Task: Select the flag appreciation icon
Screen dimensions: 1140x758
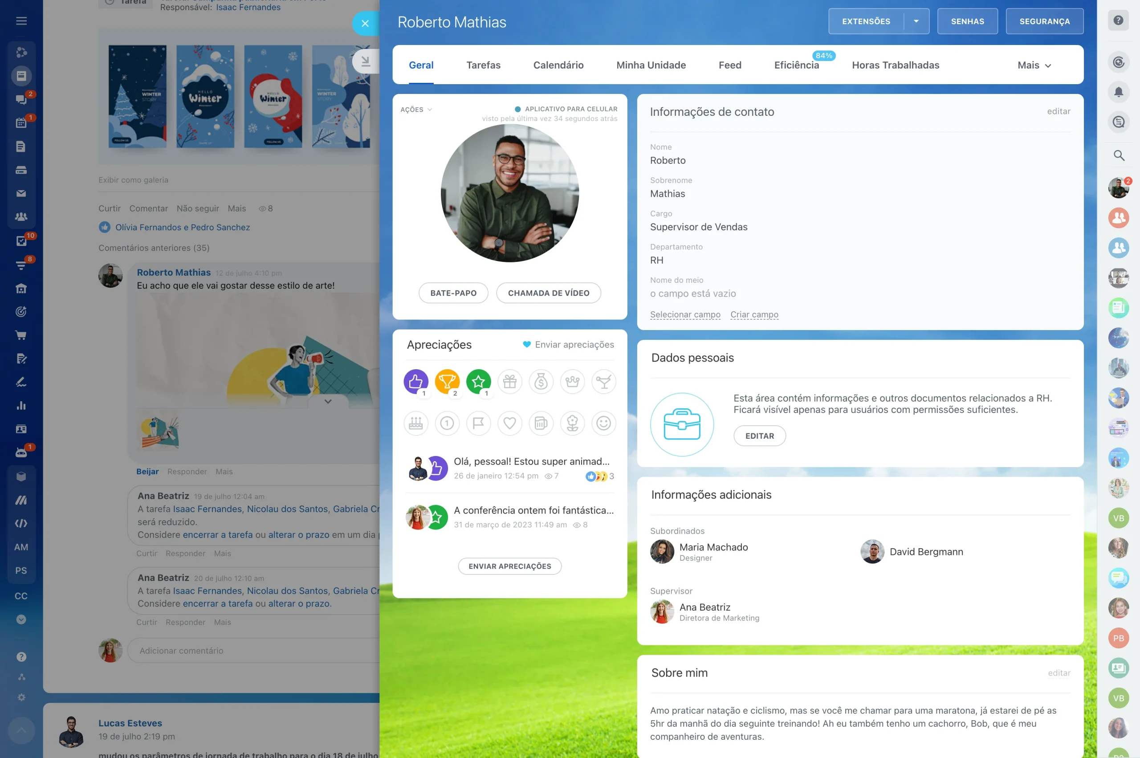Action: click(x=478, y=424)
